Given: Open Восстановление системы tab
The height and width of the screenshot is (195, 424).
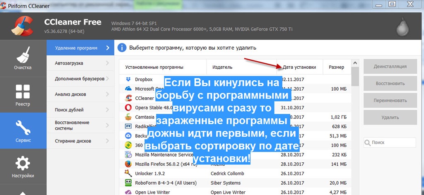Looking at the screenshot, I should (80, 125).
